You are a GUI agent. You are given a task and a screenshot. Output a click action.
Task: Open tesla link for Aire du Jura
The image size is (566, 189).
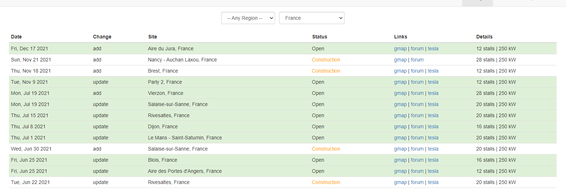click(x=433, y=49)
